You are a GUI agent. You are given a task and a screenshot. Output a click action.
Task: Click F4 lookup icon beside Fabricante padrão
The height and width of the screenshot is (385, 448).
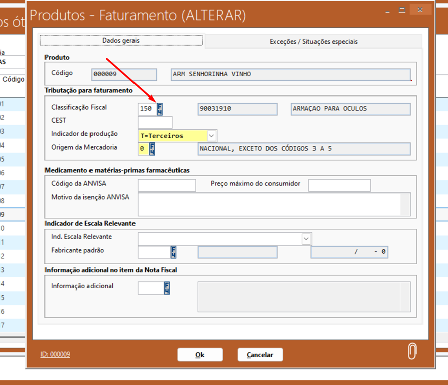(x=173, y=252)
